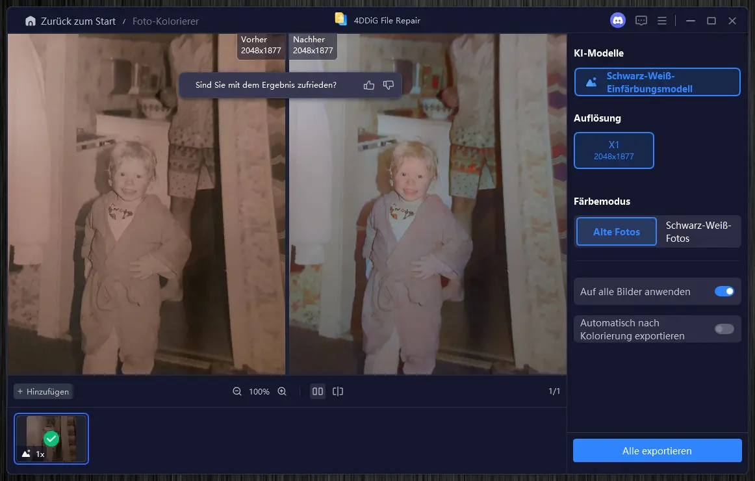Enable automatic export after colorizing

point(724,329)
